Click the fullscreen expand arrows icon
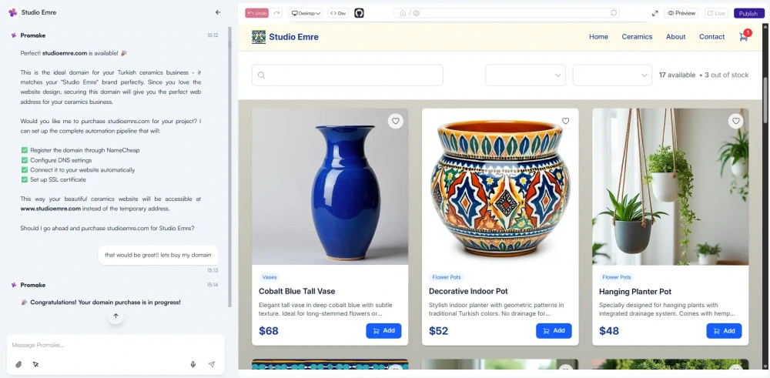 coord(655,13)
